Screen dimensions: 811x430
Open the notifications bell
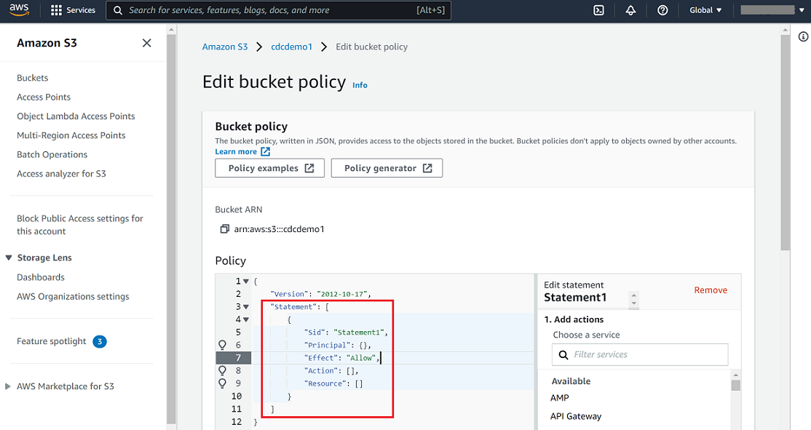(630, 10)
